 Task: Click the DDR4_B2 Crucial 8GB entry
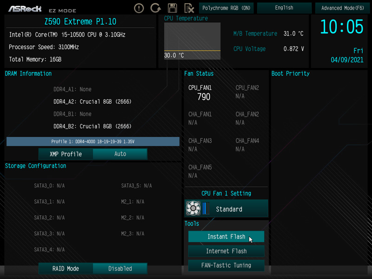[x=92, y=126]
